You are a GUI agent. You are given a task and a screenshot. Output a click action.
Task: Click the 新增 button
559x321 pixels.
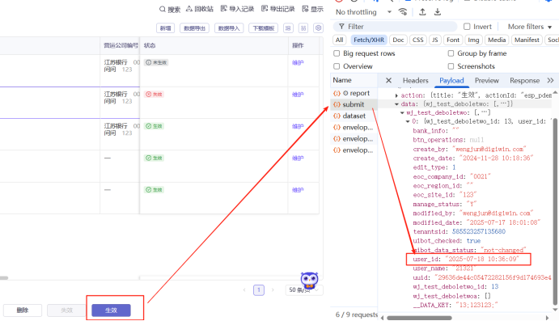pos(165,28)
